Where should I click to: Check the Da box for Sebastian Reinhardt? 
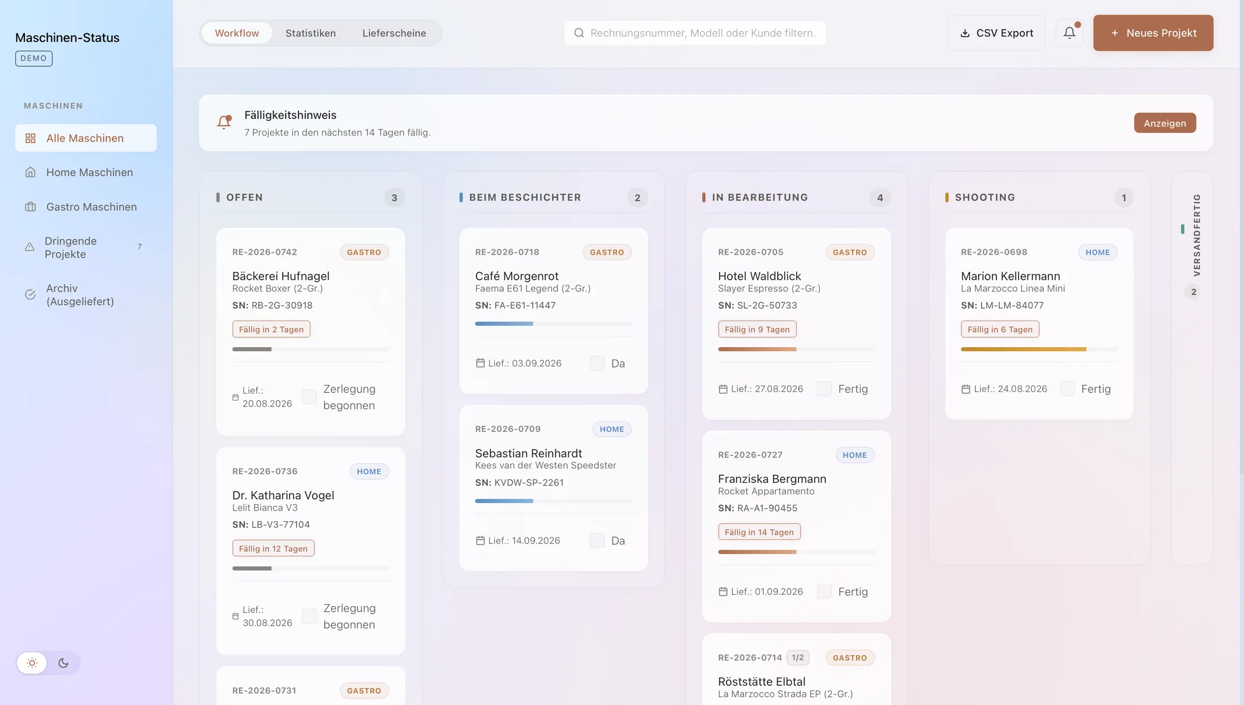click(x=597, y=540)
